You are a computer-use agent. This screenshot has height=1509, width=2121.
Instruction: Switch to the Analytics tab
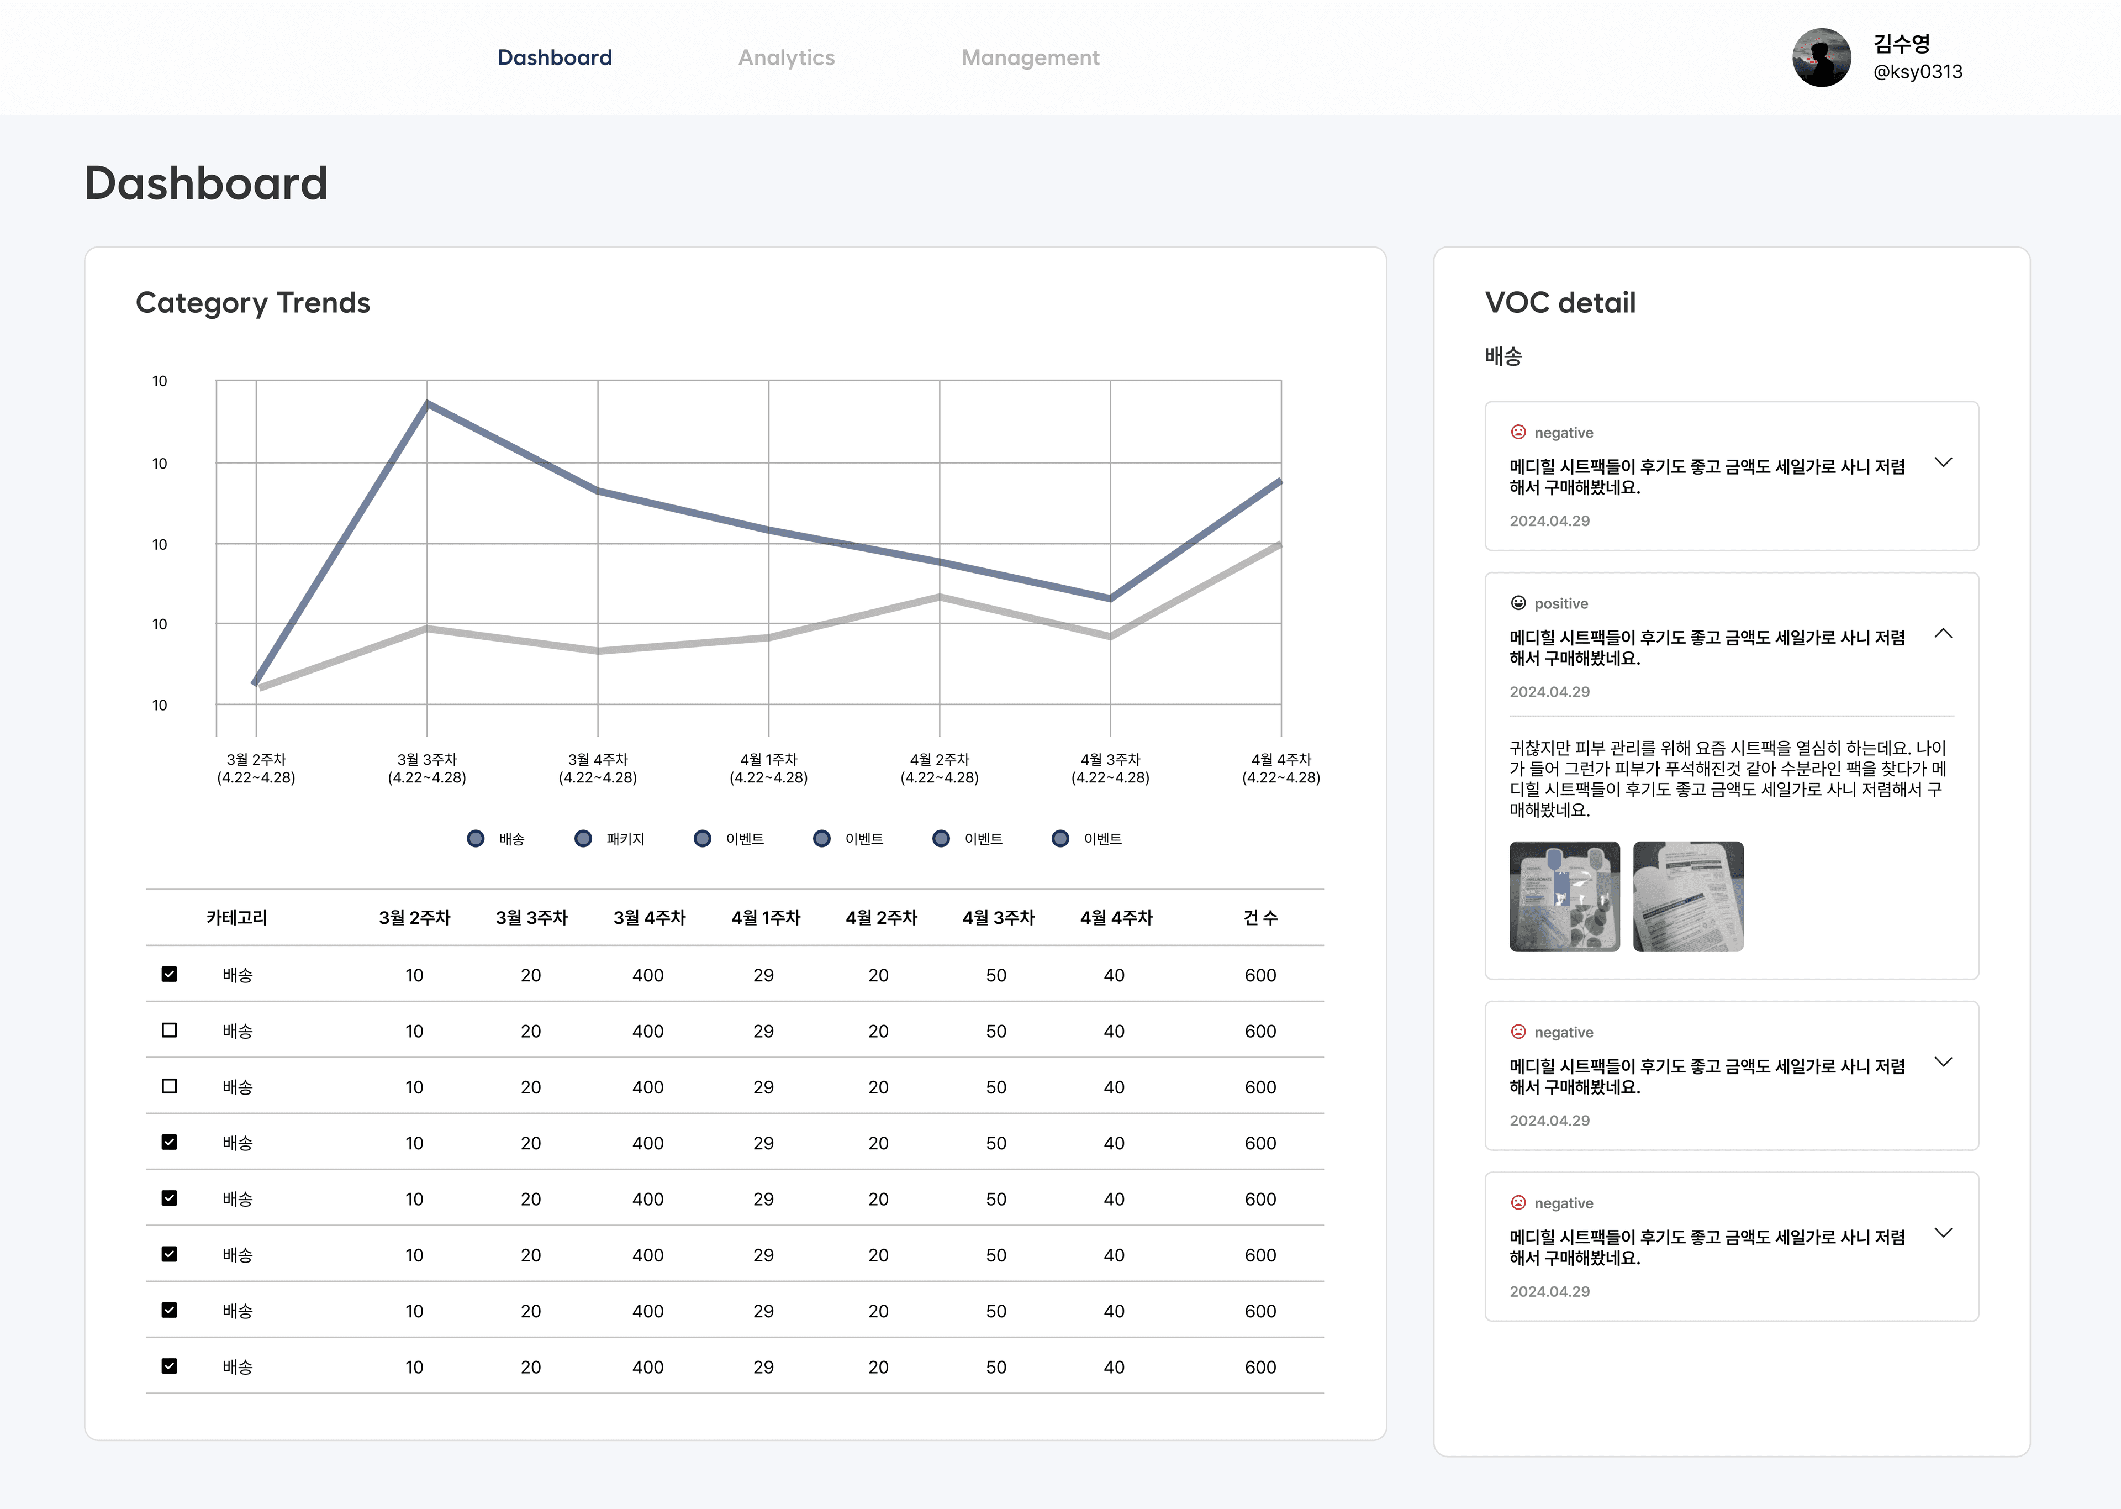pos(785,57)
